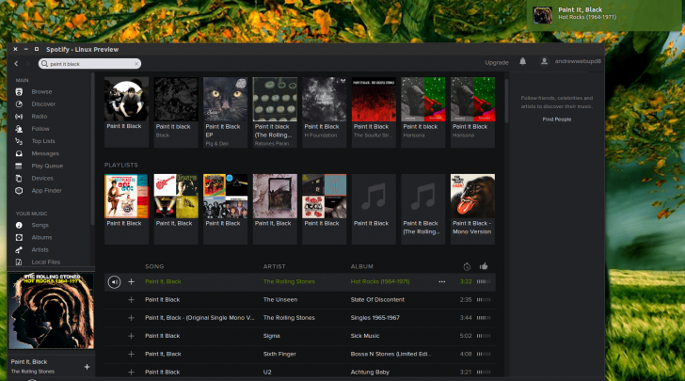Open Songs under Your Music

click(40, 225)
